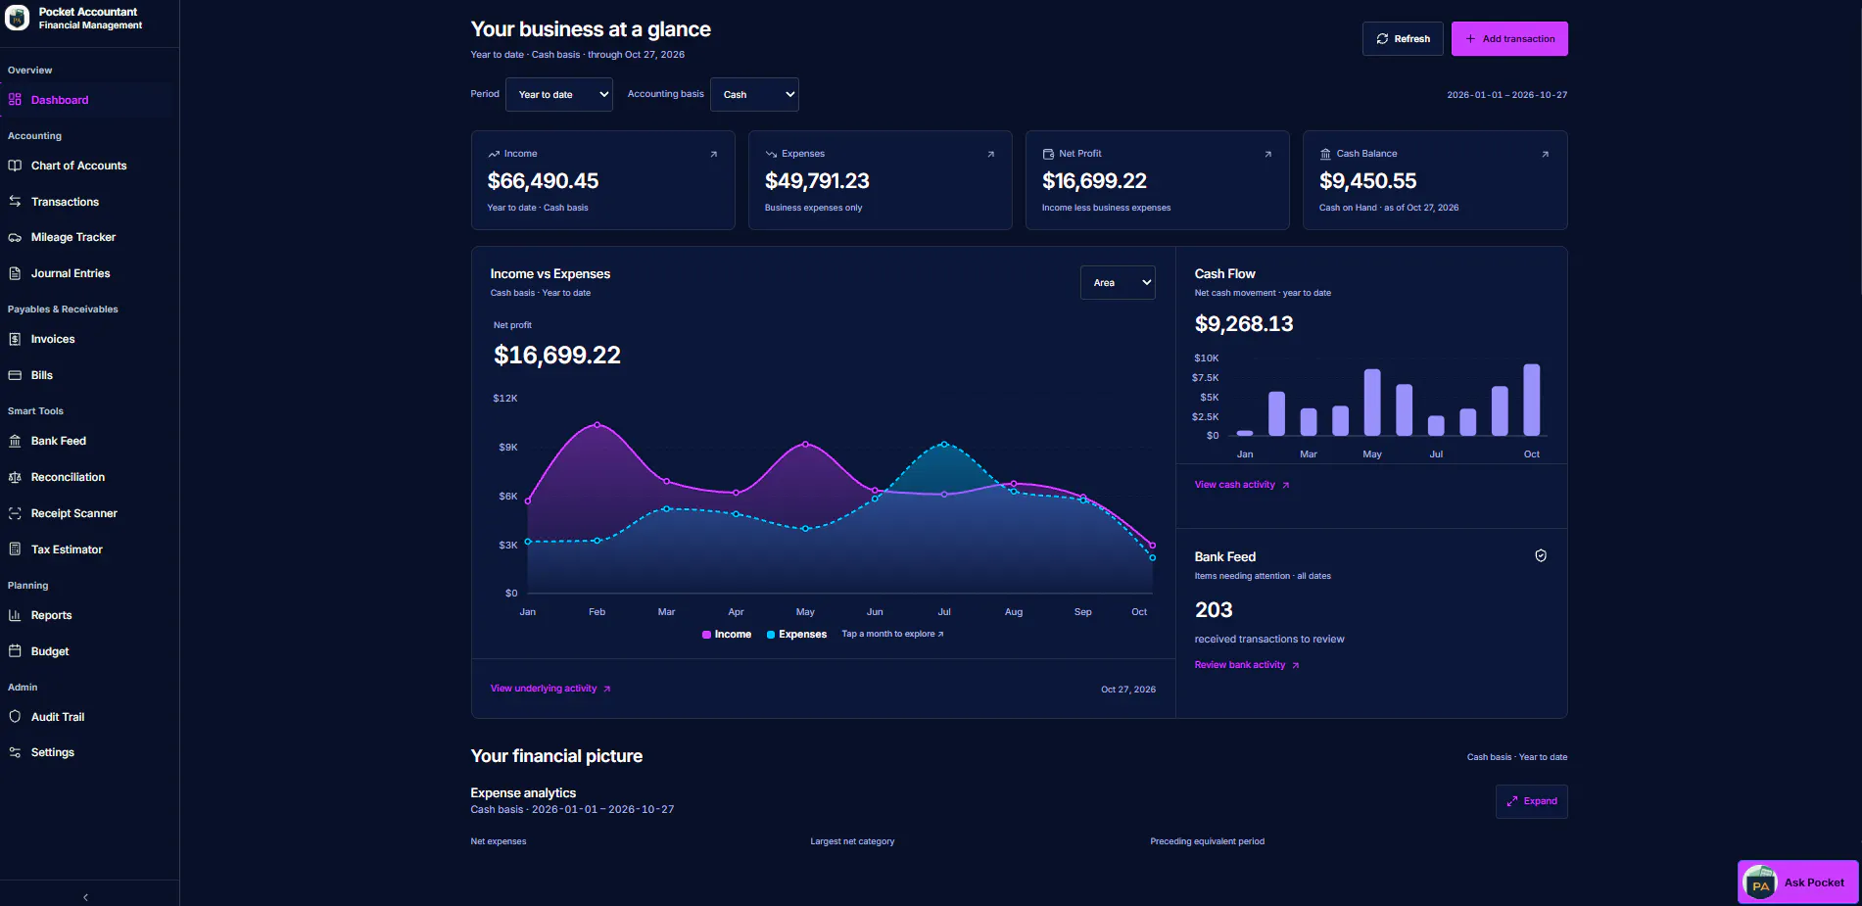Image resolution: width=1862 pixels, height=906 pixels.
Task: Open Expenses card detail arrow
Action: coord(990,154)
